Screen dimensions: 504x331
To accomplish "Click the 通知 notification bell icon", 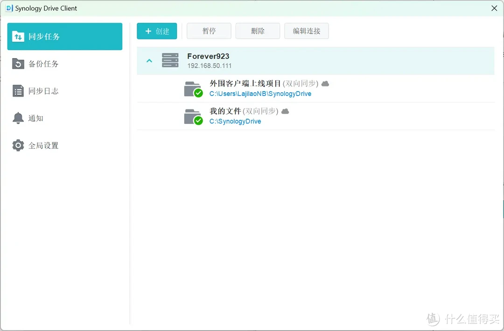I will [x=17, y=118].
